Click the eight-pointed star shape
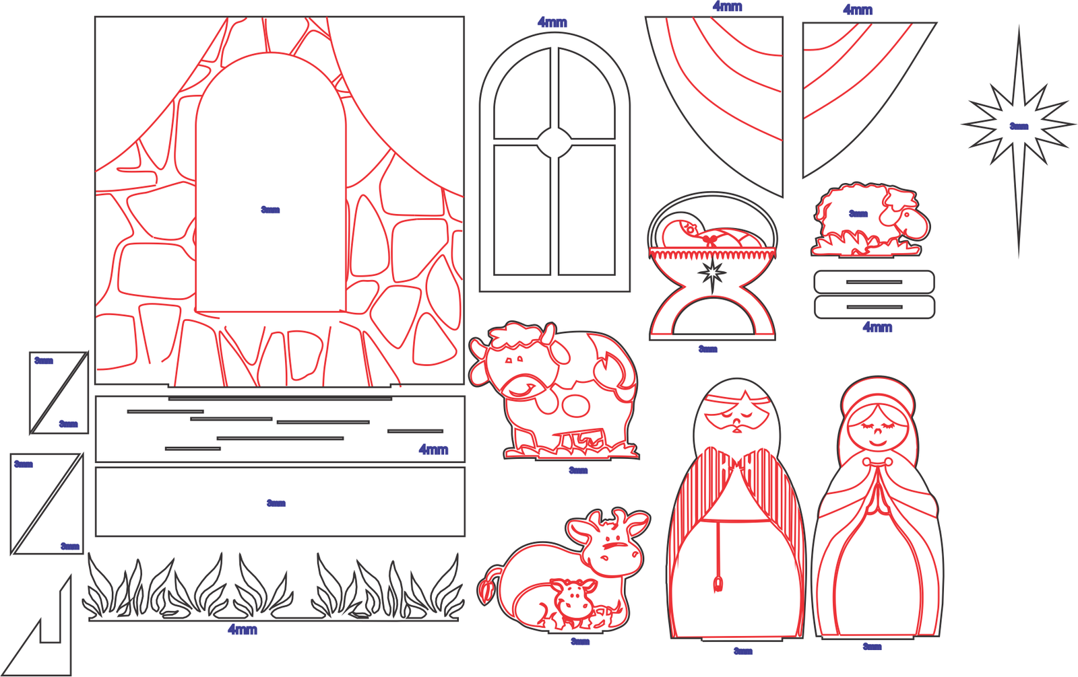This screenshot has height=677, width=1078. [x=1018, y=126]
